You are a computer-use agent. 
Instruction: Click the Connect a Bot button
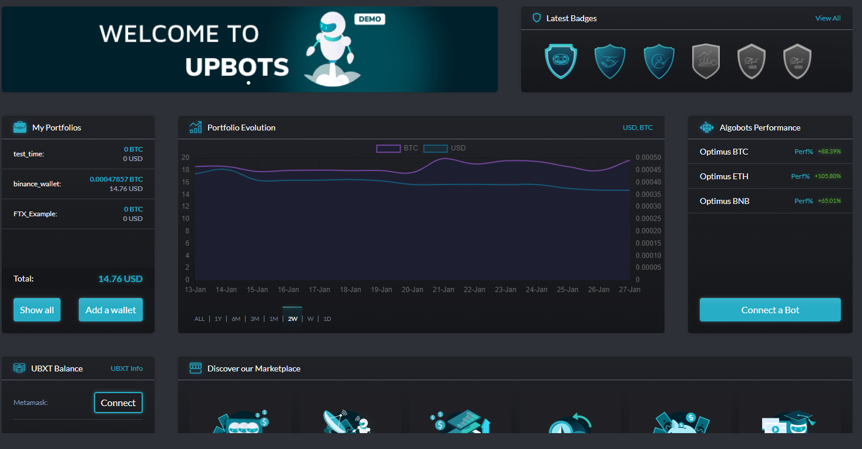coord(770,310)
